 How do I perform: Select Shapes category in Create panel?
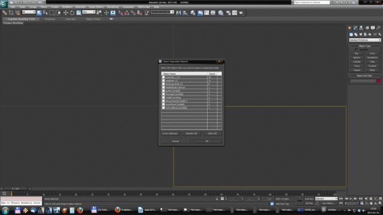pos(356,35)
